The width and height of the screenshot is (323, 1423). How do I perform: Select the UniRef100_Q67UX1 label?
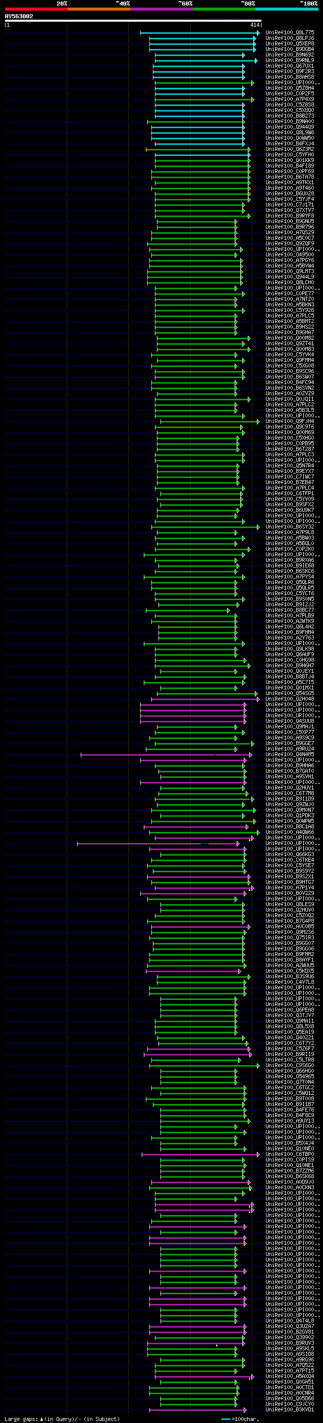click(290, 66)
